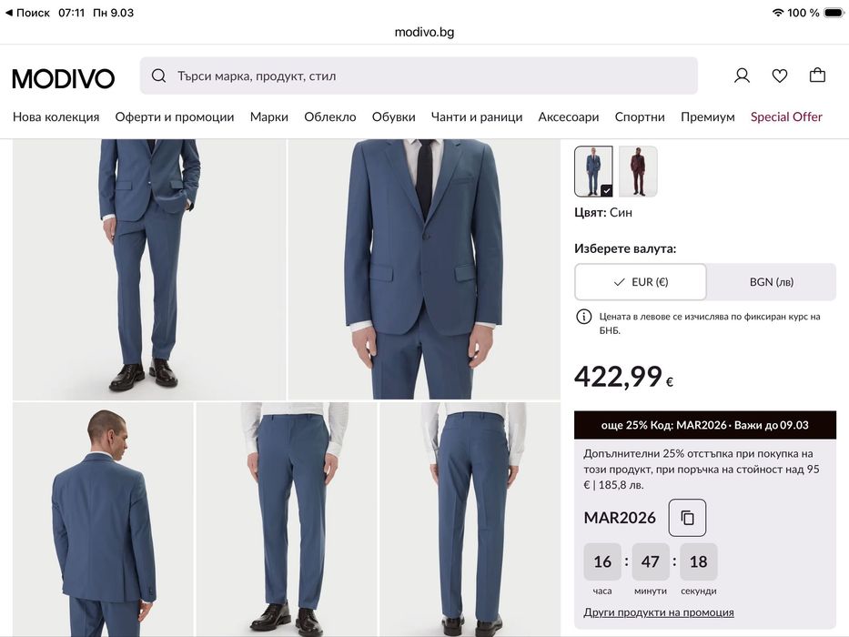Viewport: 849px width, 637px height.
Task: Copy the MAR2026 promo code
Action: [x=687, y=518]
